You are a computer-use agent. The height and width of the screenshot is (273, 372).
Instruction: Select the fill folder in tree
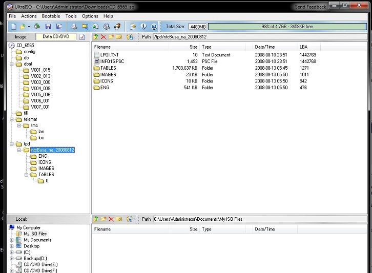click(26, 113)
